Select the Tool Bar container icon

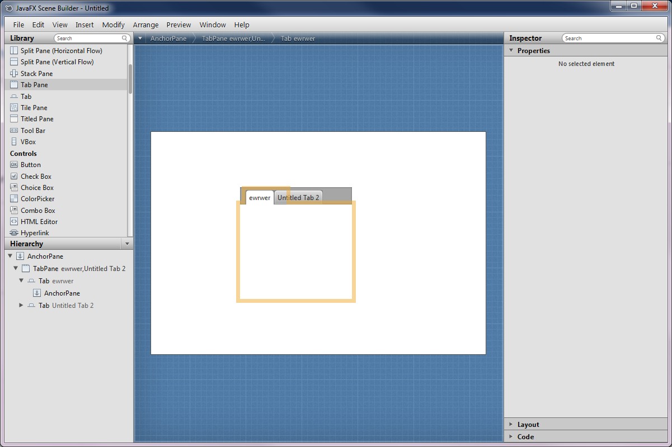click(14, 130)
